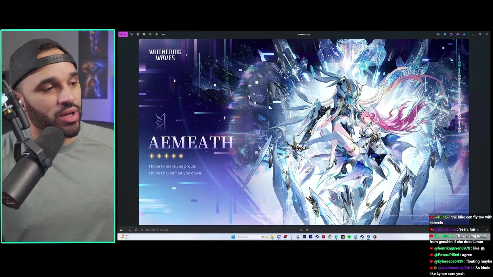Click the Windows Start button
The image size is (493, 277).
click(x=233, y=237)
